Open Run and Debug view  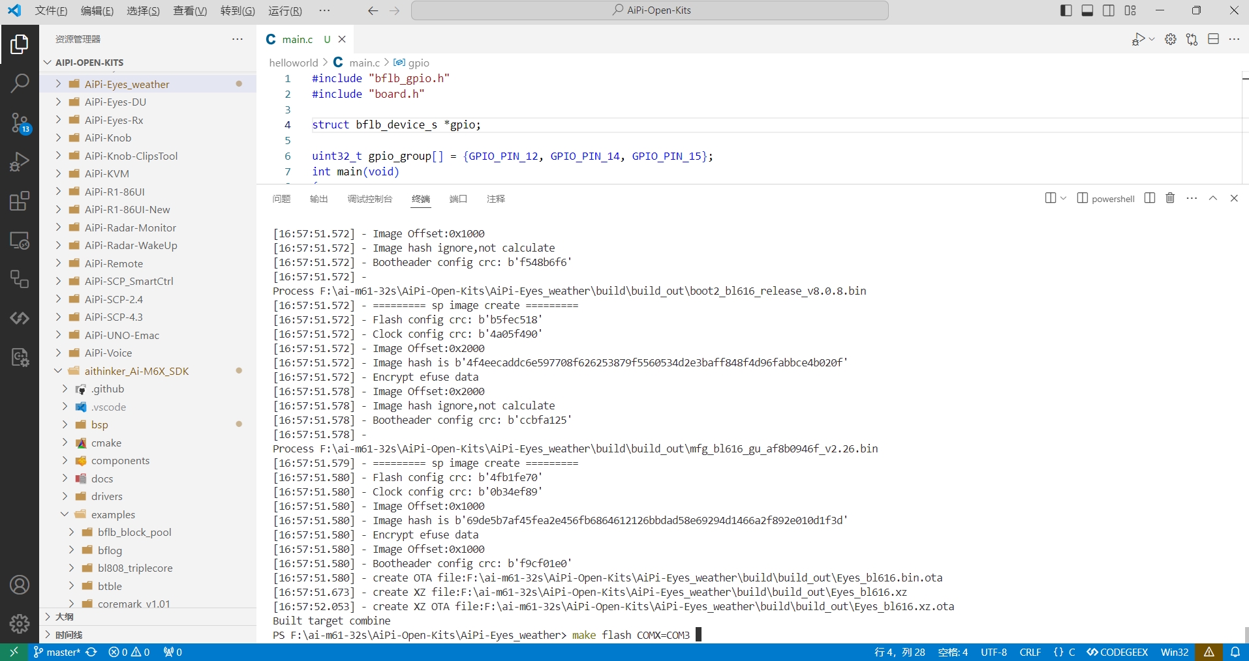(20, 162)
